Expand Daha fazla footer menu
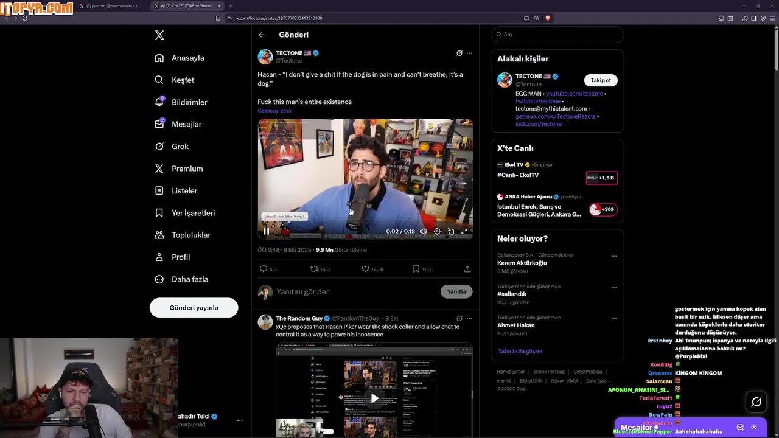Screen dimensions: 779x438 [598, 381]
